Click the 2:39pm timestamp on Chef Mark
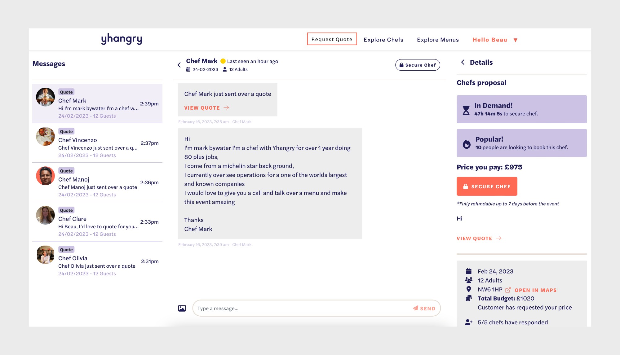The image size is (620, 355). click(149, 103)
